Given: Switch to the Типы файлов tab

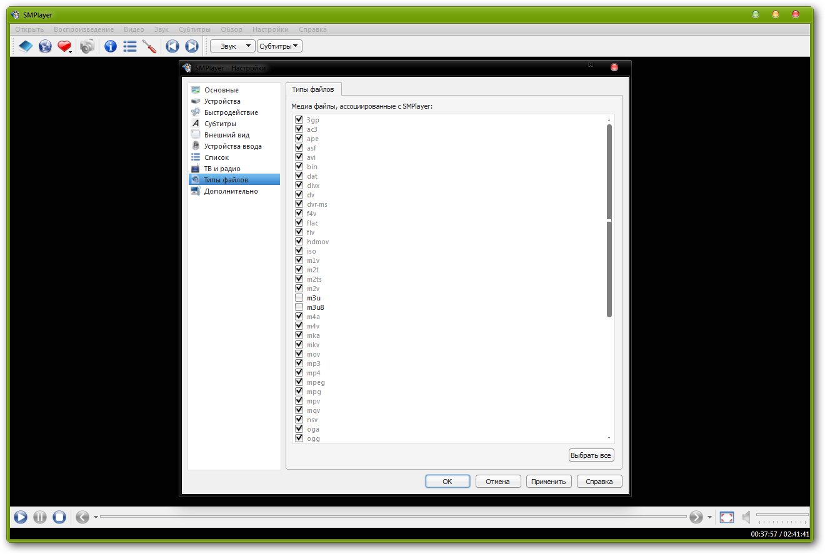Looking at the screenshot, I should (313, 89).
